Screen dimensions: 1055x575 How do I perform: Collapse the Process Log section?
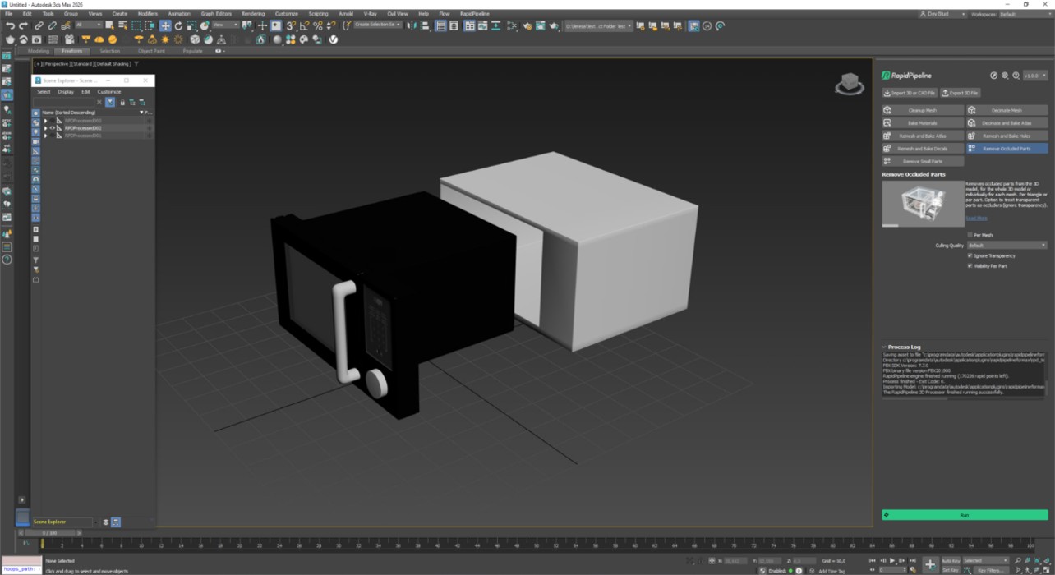(885, 347)
